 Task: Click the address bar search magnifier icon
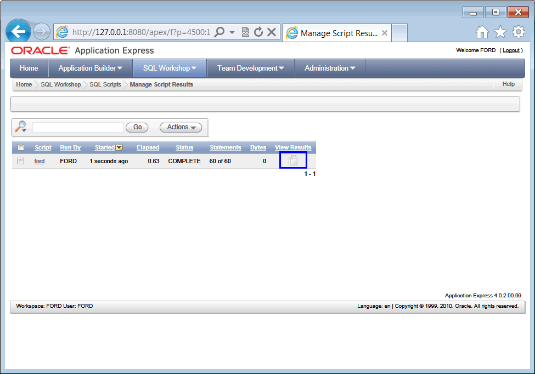(219, 32)
